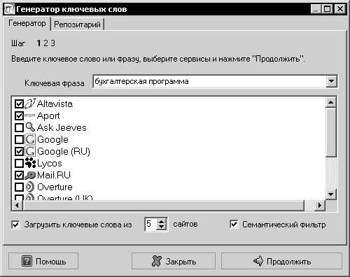
Task: Select the 'Mail.RU' list label
Action: coord(54,175)
